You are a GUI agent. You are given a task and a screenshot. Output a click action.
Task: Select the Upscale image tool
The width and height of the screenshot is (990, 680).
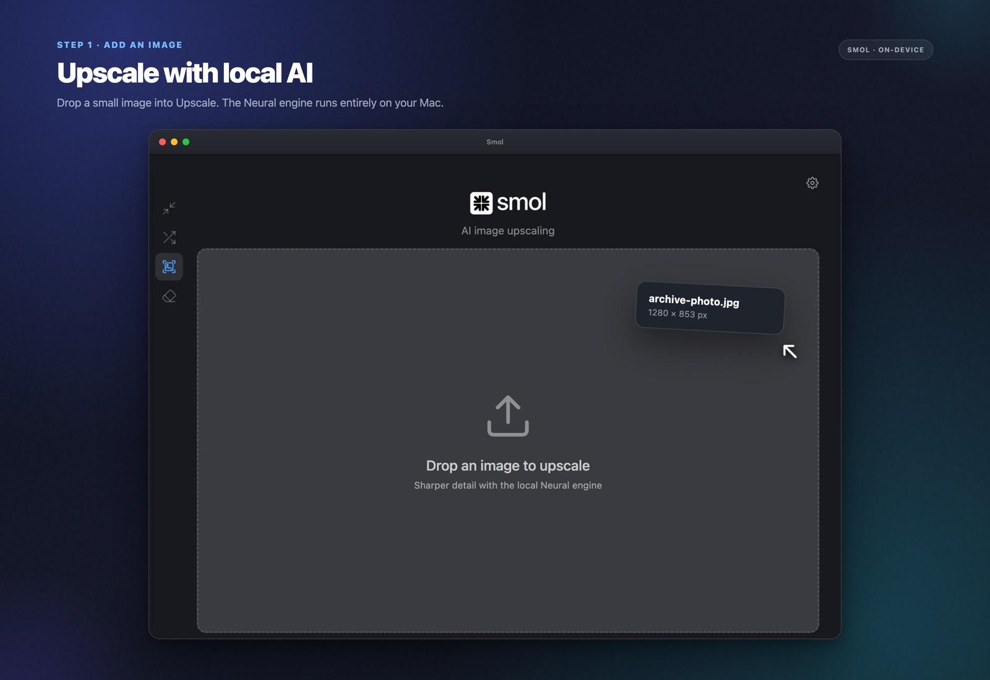[x=169, y=266]
